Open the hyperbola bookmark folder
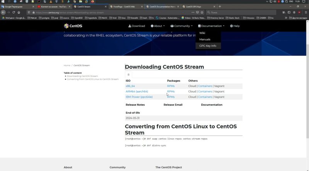 point(91,18)
